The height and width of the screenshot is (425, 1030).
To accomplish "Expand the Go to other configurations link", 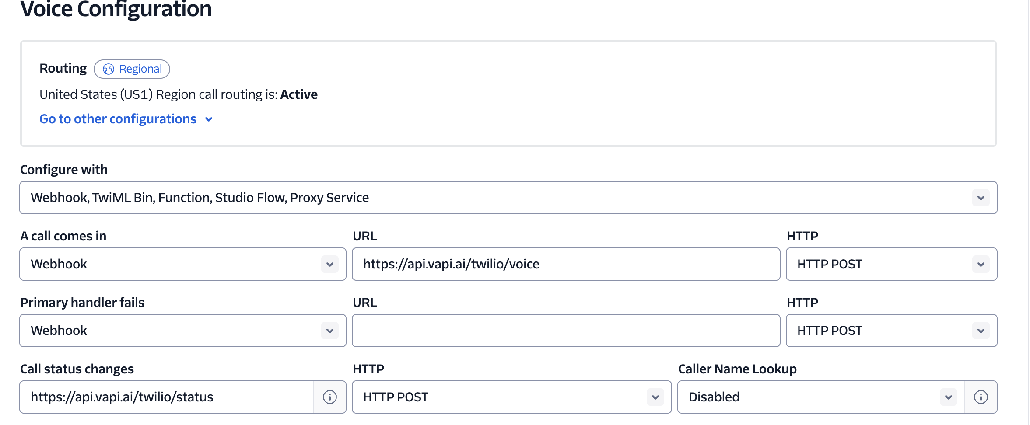I will coord(118,119).
